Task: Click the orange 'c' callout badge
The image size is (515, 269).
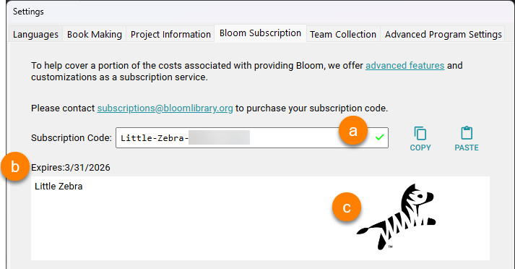Action: [x=347, y=208]
